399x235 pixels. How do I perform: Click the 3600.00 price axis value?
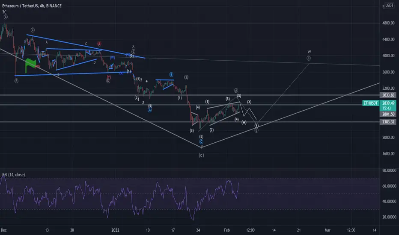(388, 72)
